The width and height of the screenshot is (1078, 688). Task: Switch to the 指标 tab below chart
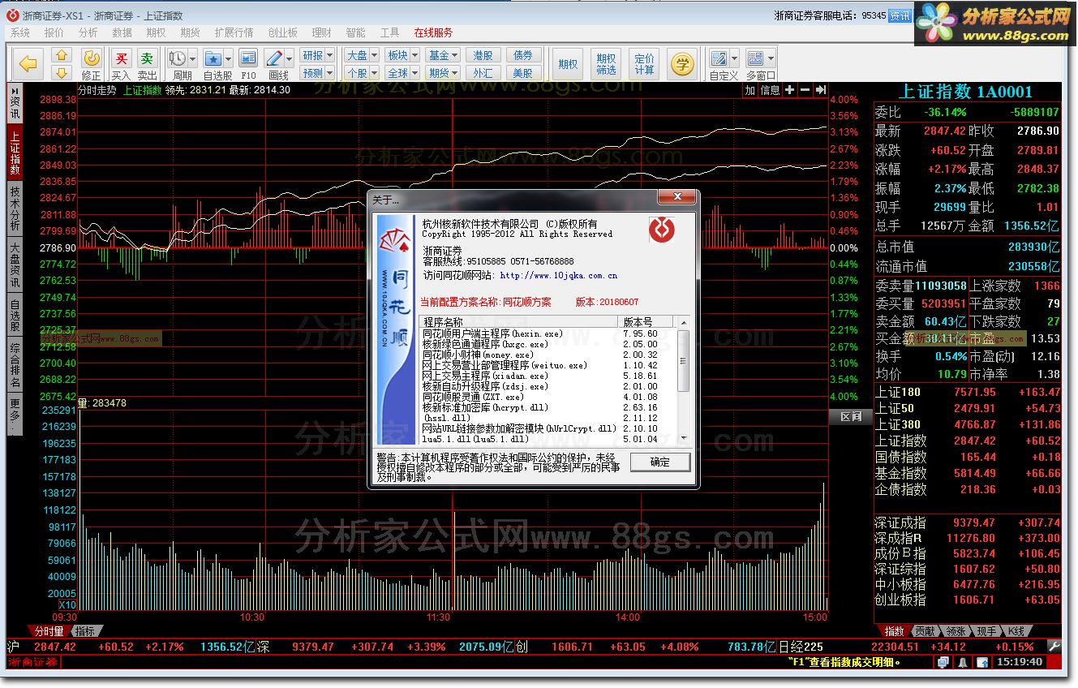[x=85, y=631]
